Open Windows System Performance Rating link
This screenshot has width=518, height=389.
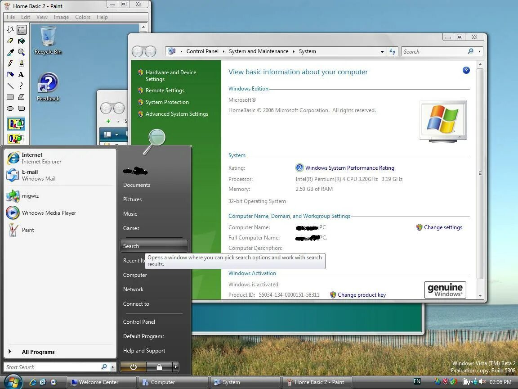[349, 167]
